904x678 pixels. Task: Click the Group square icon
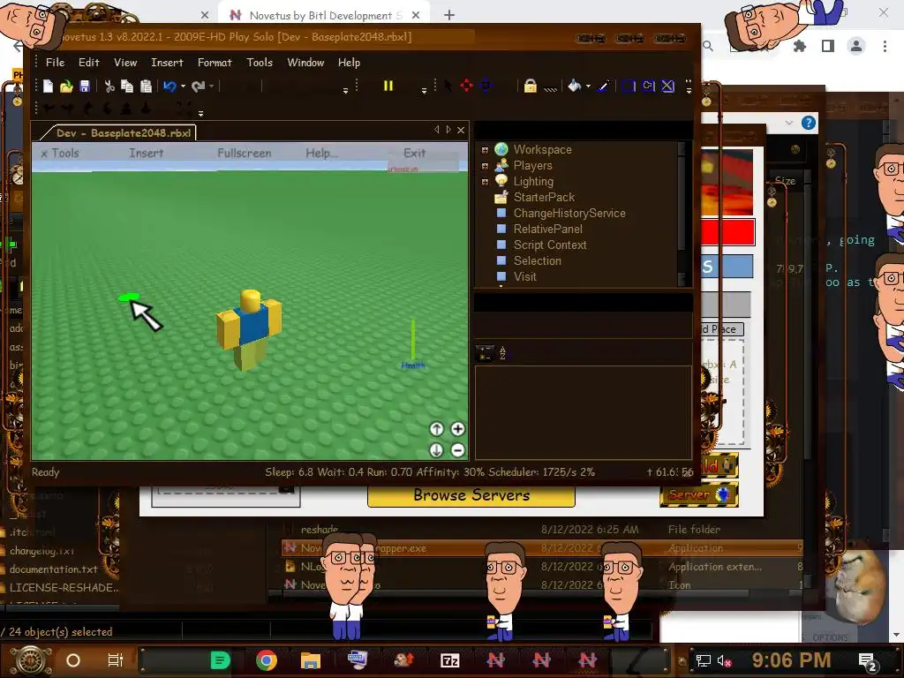coord(629,86)
